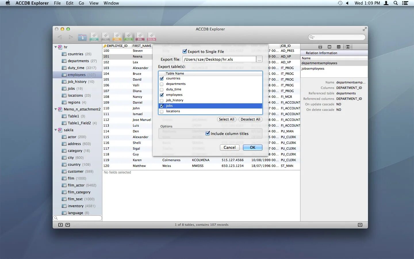Show table info inspector icon
Screen dimensions: 414x259
click(320, 47)
